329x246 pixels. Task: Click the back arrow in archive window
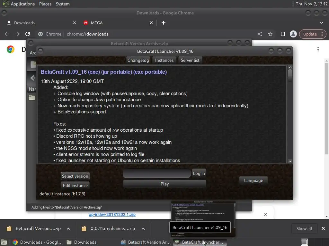33,78
